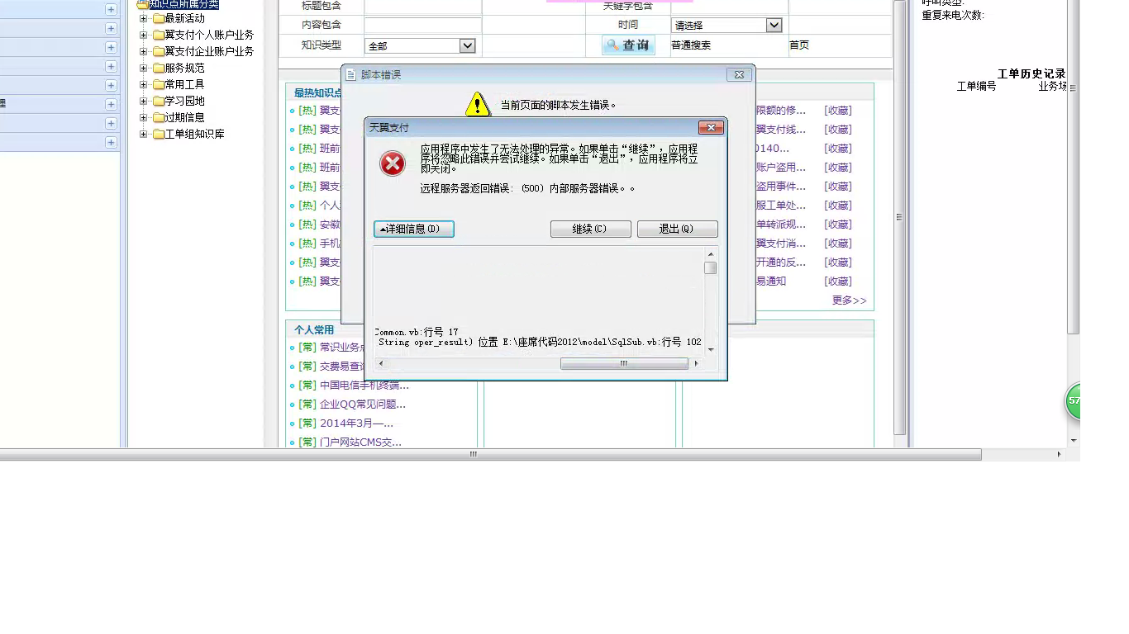Screen dimensions: 1129x634
Task: Click the details box scroll-down arrow
Action: point(710,350)
